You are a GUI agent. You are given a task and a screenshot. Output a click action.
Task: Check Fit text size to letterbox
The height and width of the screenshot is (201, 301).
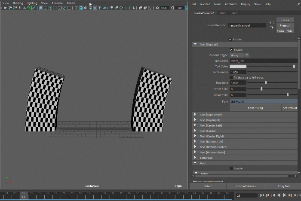pyautogui.click(x=231, y=77)
